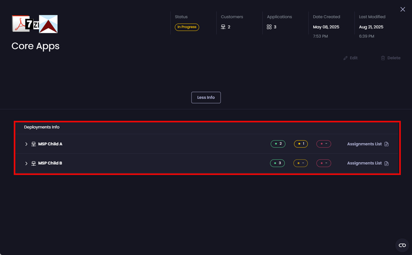Open the Assignments List document icon for MSP Child B

387,163
